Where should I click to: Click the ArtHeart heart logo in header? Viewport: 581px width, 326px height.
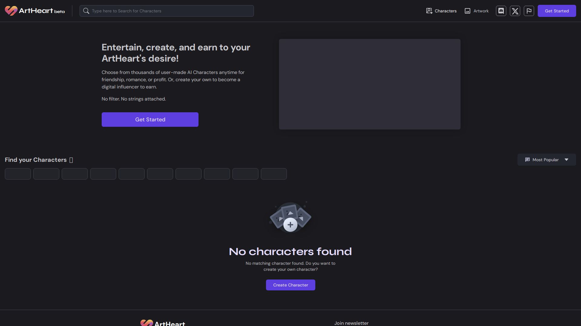coord(11,11)
